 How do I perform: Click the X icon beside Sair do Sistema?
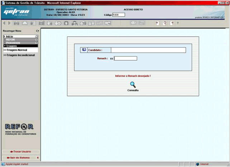point(38,158)
